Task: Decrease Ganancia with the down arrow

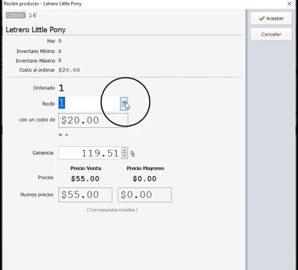Action: [x=124, y=156]
